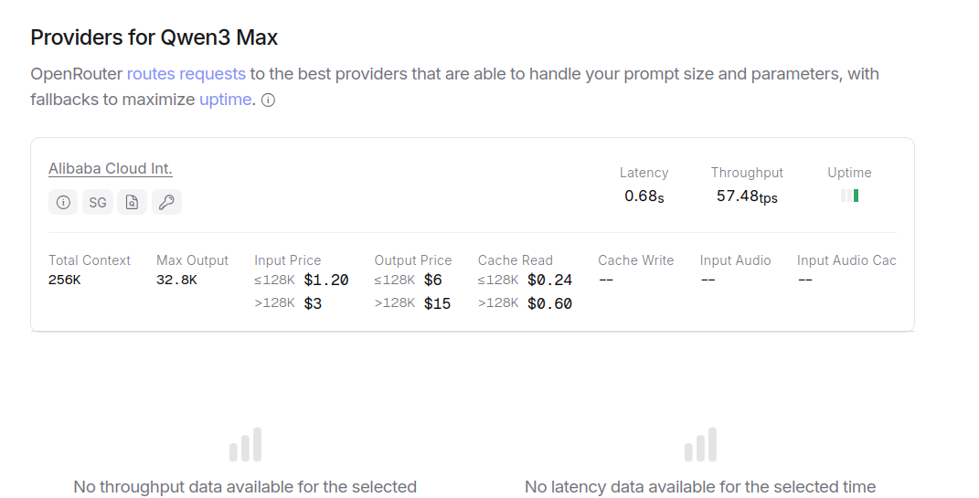Click the Throughput 57.48tps value
Viewport: 979px width, 498px height.
tap(747, 196)
